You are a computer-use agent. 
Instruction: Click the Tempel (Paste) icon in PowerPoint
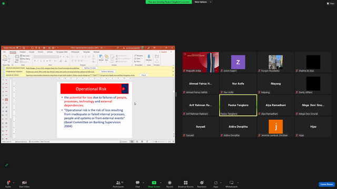(x=5, y=57)
